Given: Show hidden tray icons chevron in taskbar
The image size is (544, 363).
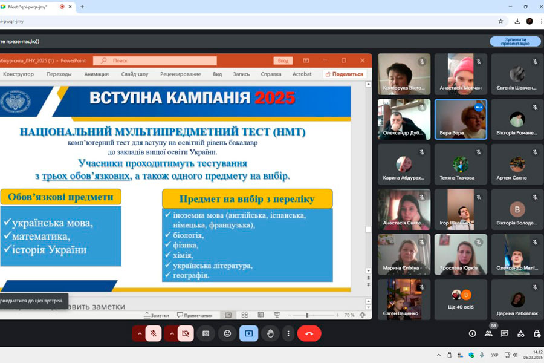Looking at the screenshot, I should point(439,355).
